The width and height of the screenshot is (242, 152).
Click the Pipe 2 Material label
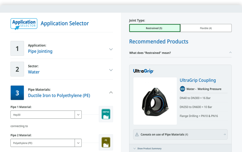coord(21,135)
